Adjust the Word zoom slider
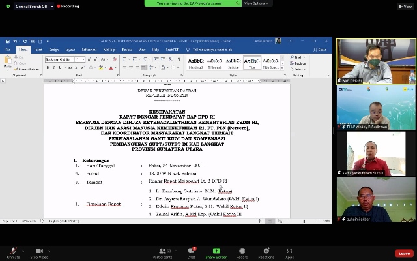The height and width of the screenshot is (261, 417). 304,221
